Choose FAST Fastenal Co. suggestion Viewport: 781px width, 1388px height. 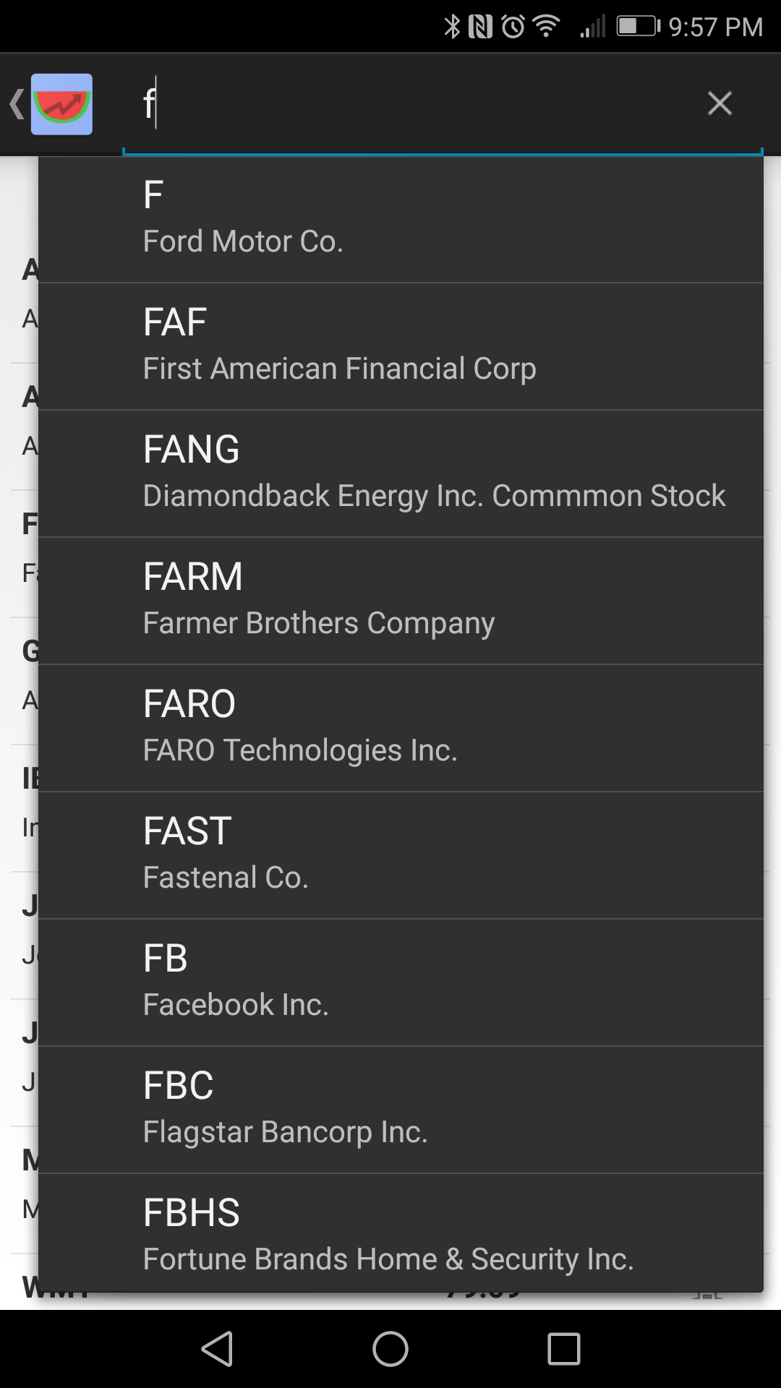[401, 854]
